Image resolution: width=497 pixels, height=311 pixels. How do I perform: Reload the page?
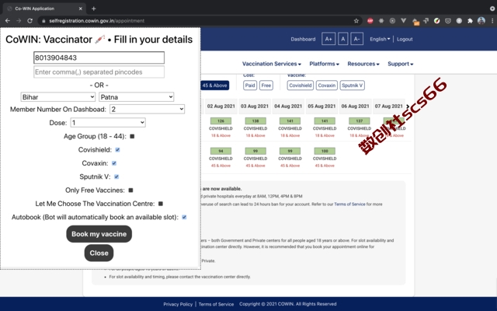(x=30, y=21)
